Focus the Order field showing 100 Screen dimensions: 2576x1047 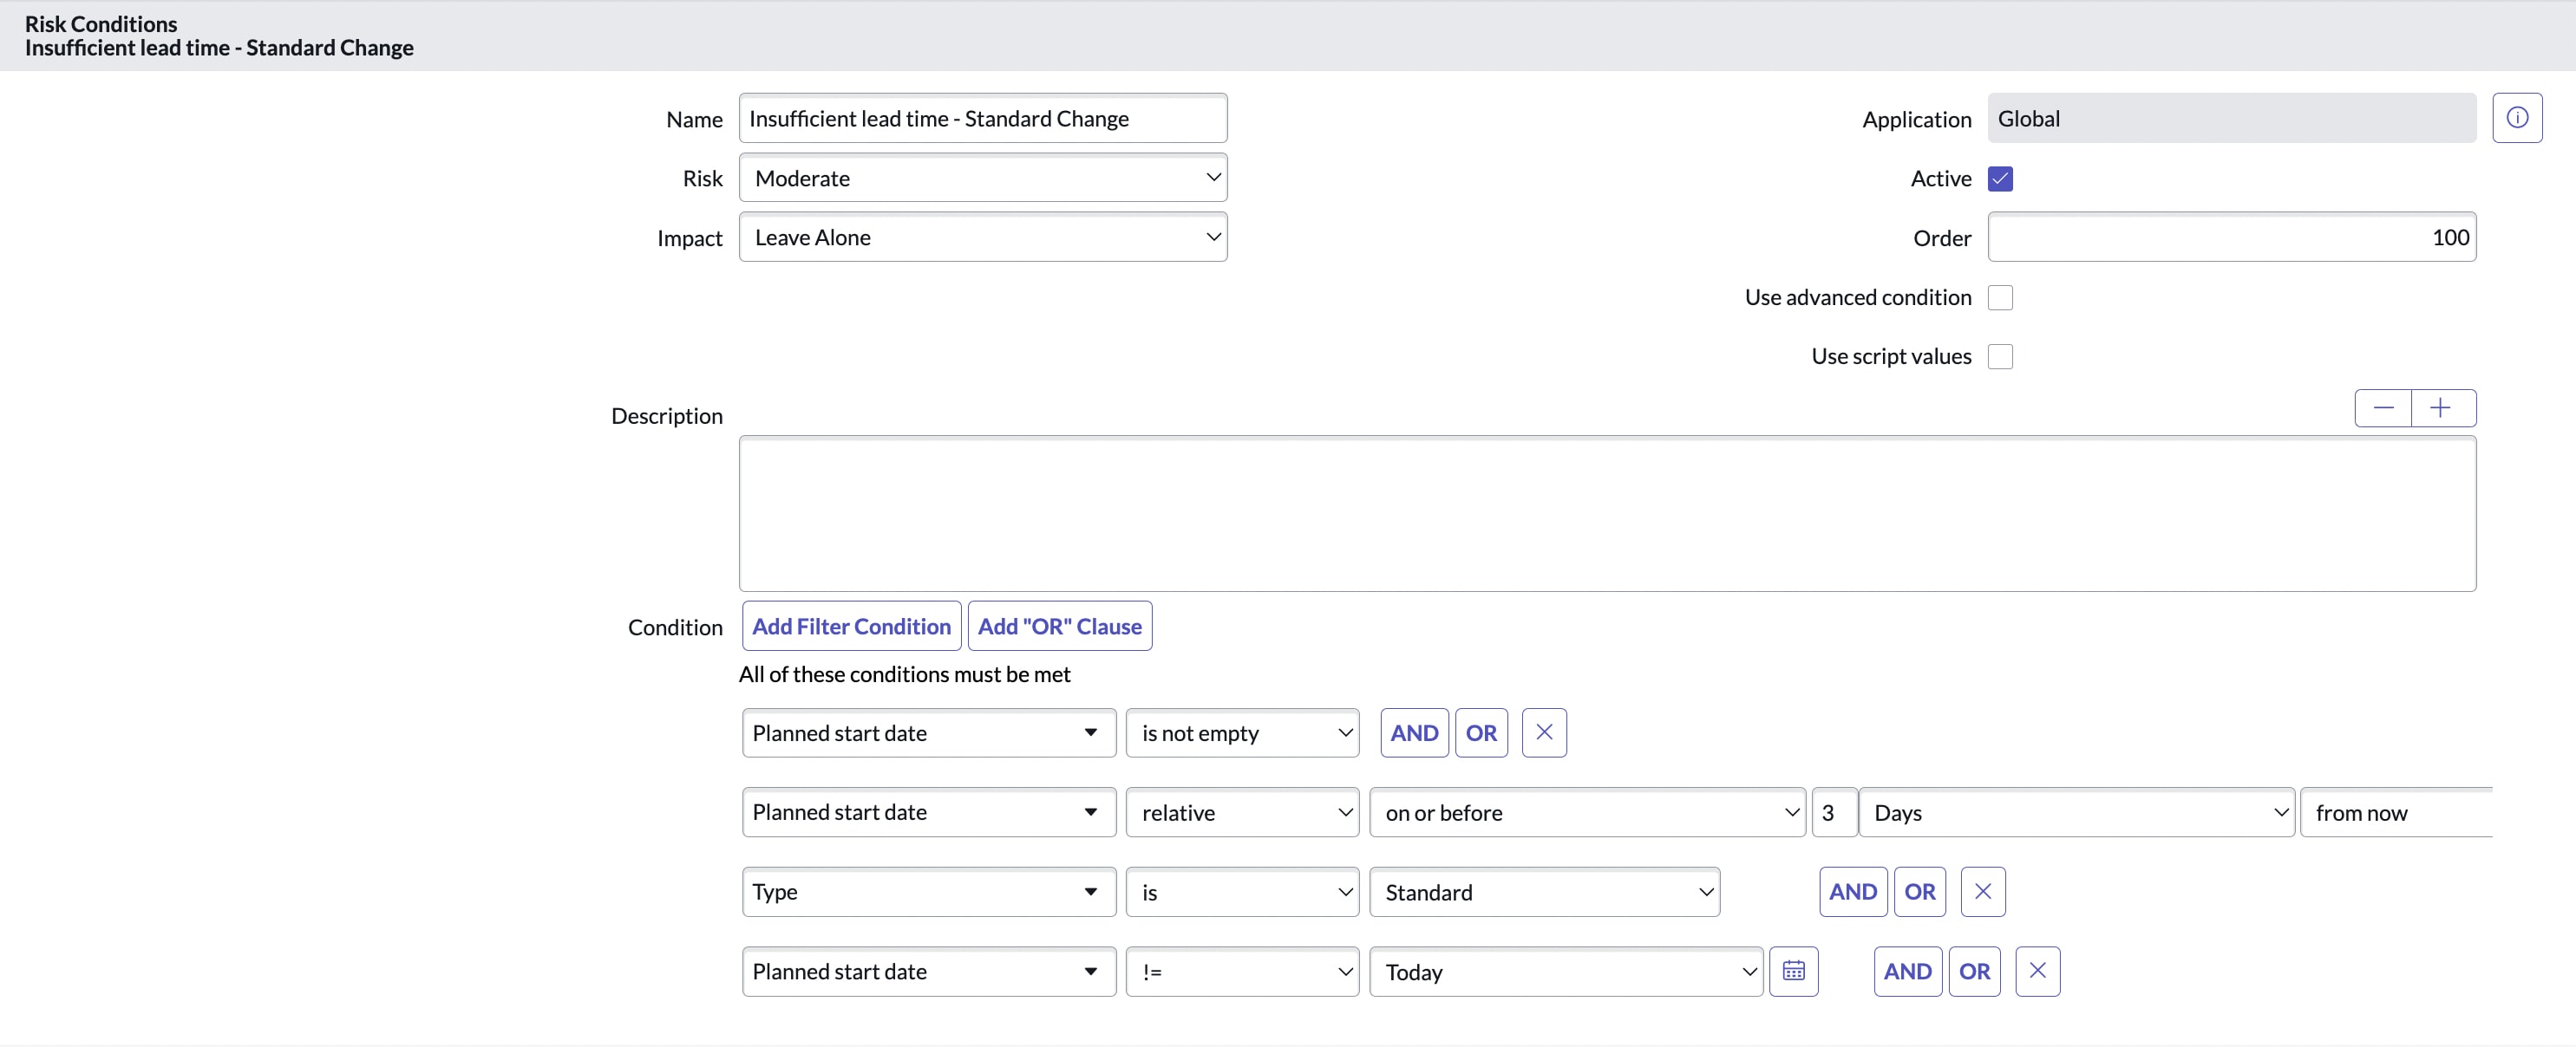pos(2232,237)
